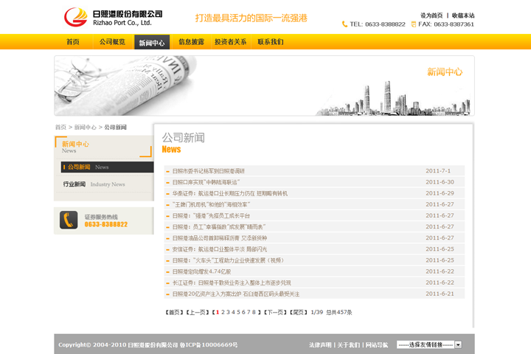Click the Rizhao Port company logo
531x354 pixels.
click(112, 17)
